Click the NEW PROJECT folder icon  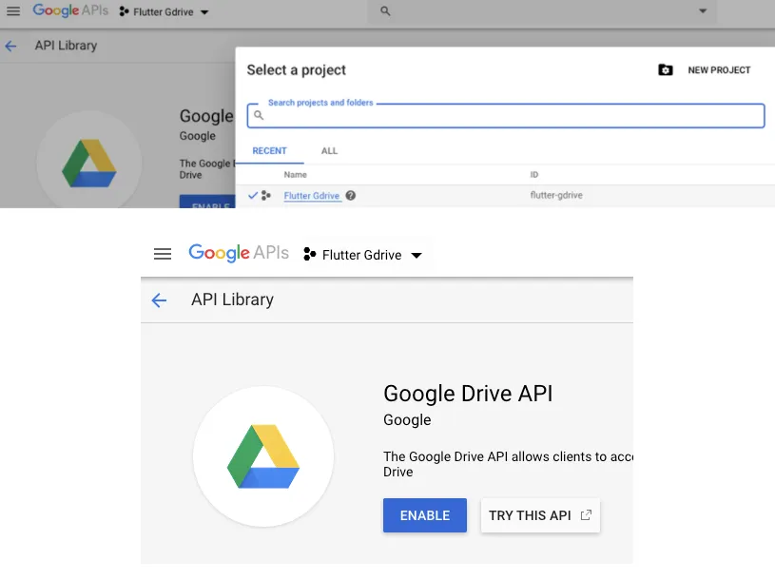[x=666, y=70]
